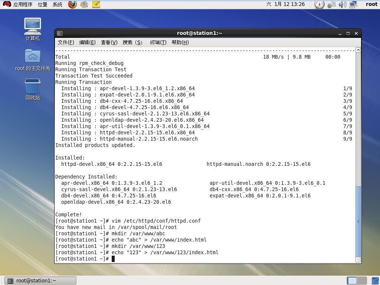Click the terminal window title icon
The image size is (380, 285).
60,33
